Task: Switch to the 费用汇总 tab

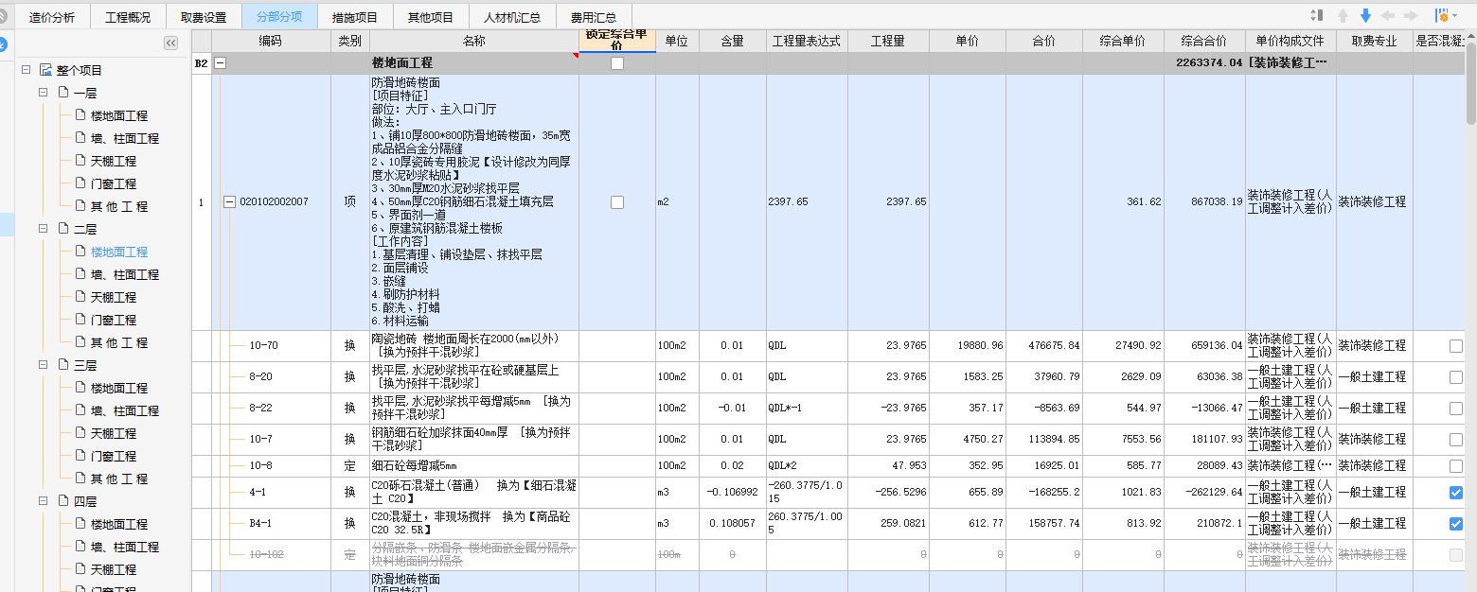Action: [x=594, y=17]
